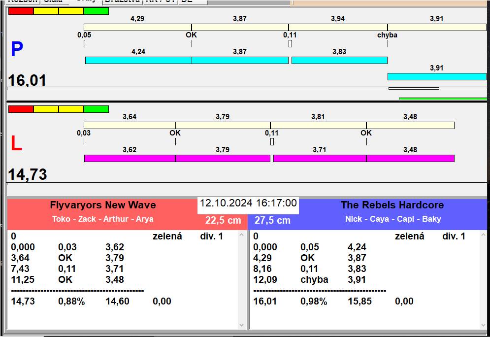Image resolution: width=490 pixels, height=337 pixels.
Task: Click div. 1 in Flyvaryors results list
Action: coord(212,236)
